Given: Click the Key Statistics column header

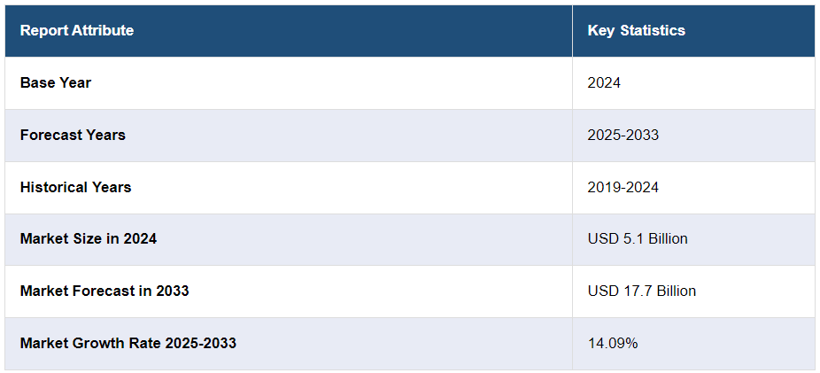Looking at the screenshot, I should [636, 31].
